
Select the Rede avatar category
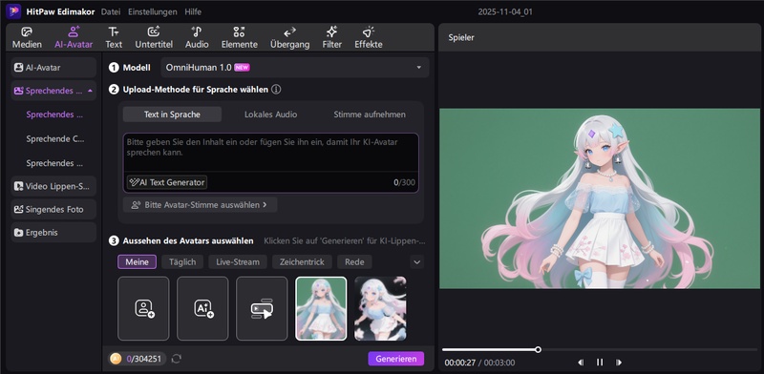tap(354, 261)
